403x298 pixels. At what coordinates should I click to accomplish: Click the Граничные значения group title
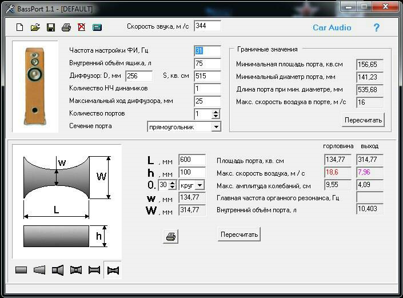pos(268,49)
